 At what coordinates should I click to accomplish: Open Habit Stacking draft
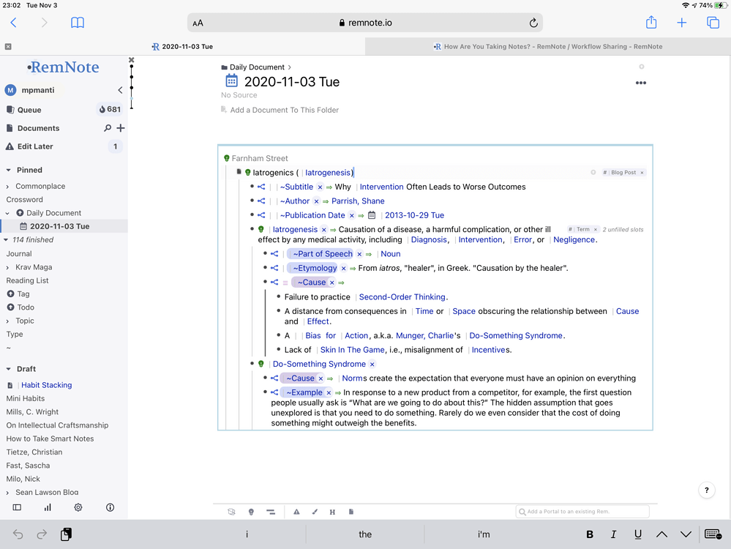[x=47, y=385]
